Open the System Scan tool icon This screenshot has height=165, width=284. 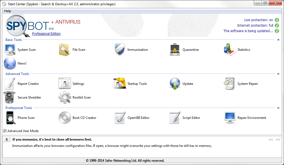(x=10, y=50)
